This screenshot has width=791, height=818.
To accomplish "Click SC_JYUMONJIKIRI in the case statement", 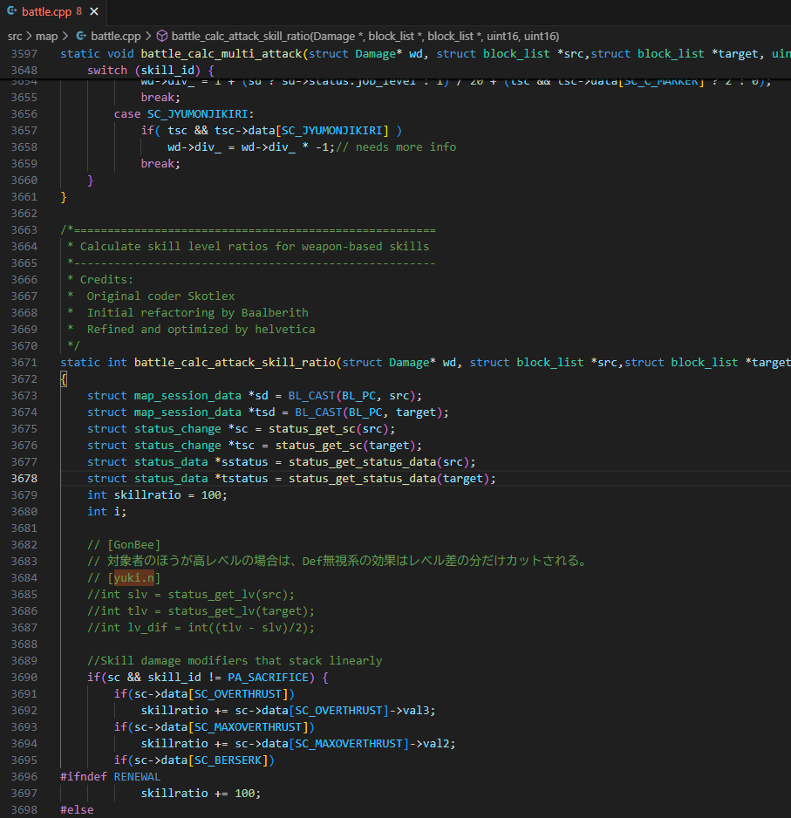I will tap(200, 113).
